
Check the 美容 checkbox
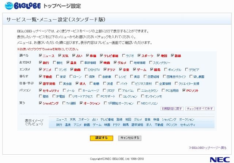[x=132, y=76]
